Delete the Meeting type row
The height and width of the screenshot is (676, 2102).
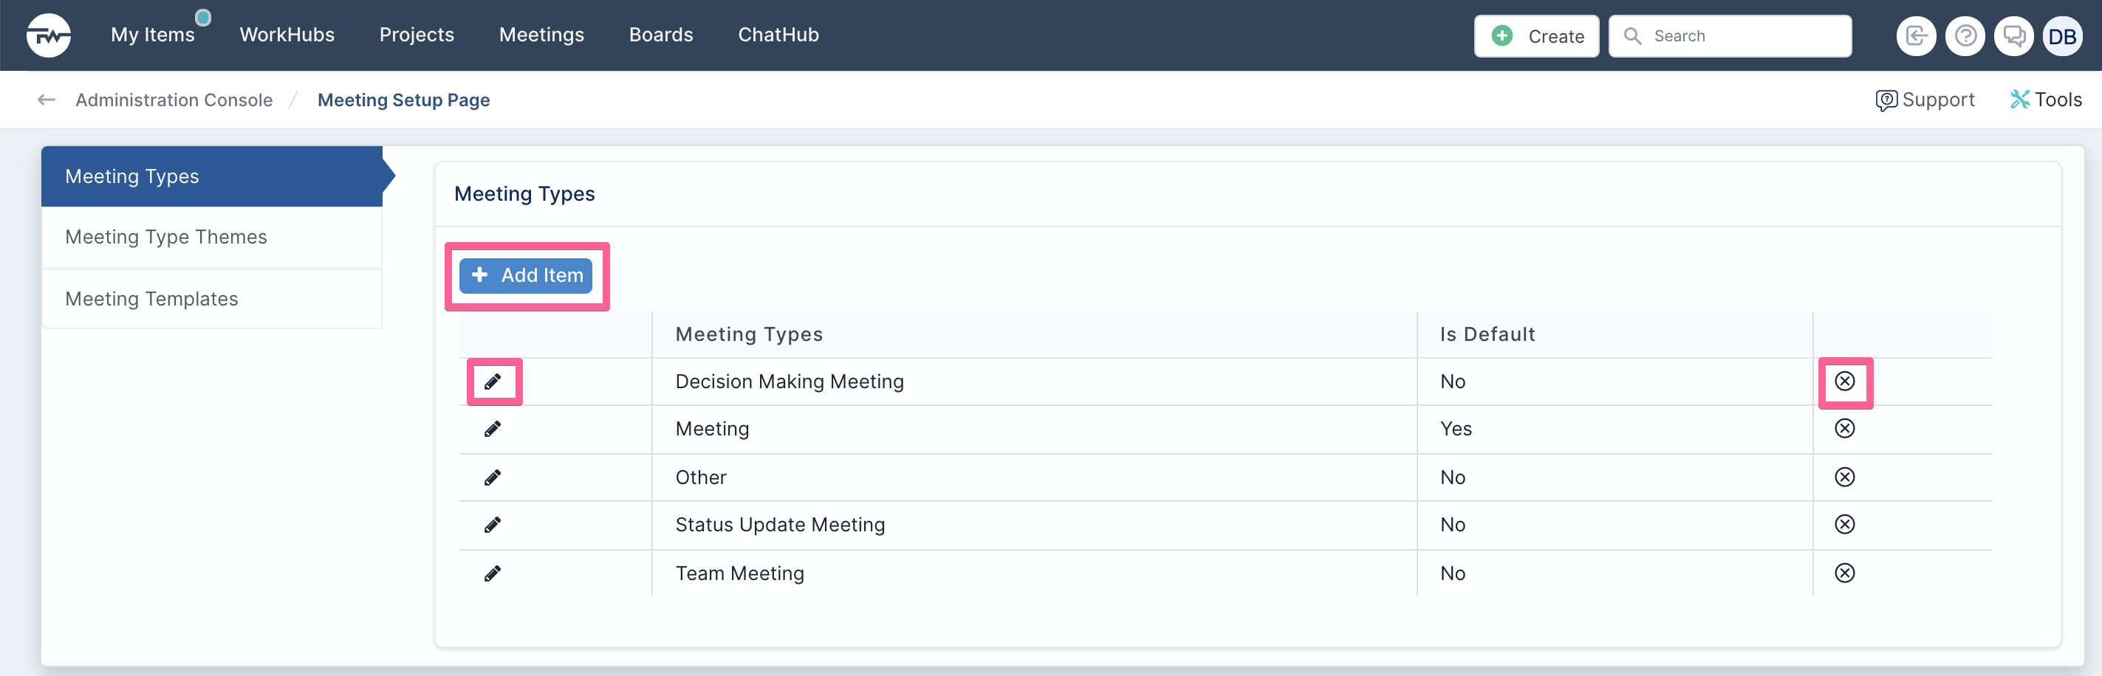click(1844, 428)
